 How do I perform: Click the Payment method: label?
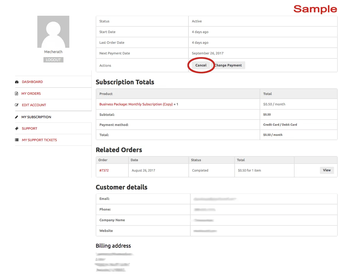[114, 125]
